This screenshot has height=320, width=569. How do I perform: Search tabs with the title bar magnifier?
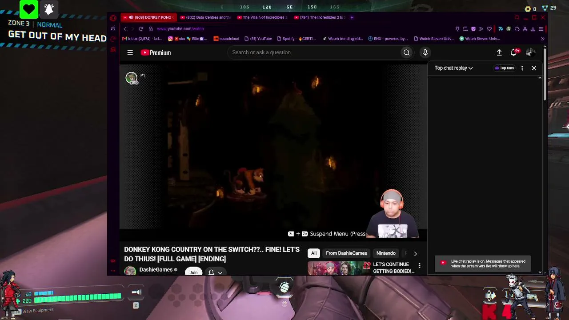(517, 17)
